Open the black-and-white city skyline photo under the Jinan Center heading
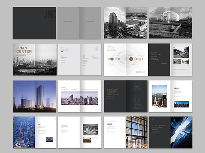This screenshot has width=205, height=153. click(x=35, y=60)
